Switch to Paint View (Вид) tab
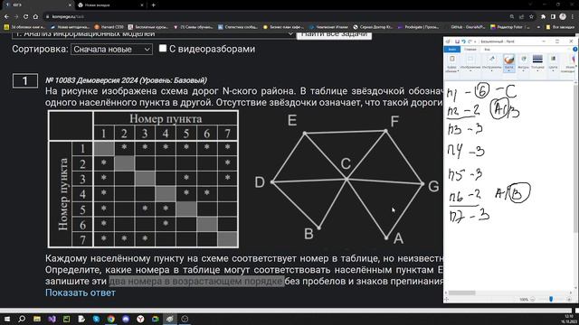Image resolution: width=579 pixels, height=325 pixels. pos(487,50)
